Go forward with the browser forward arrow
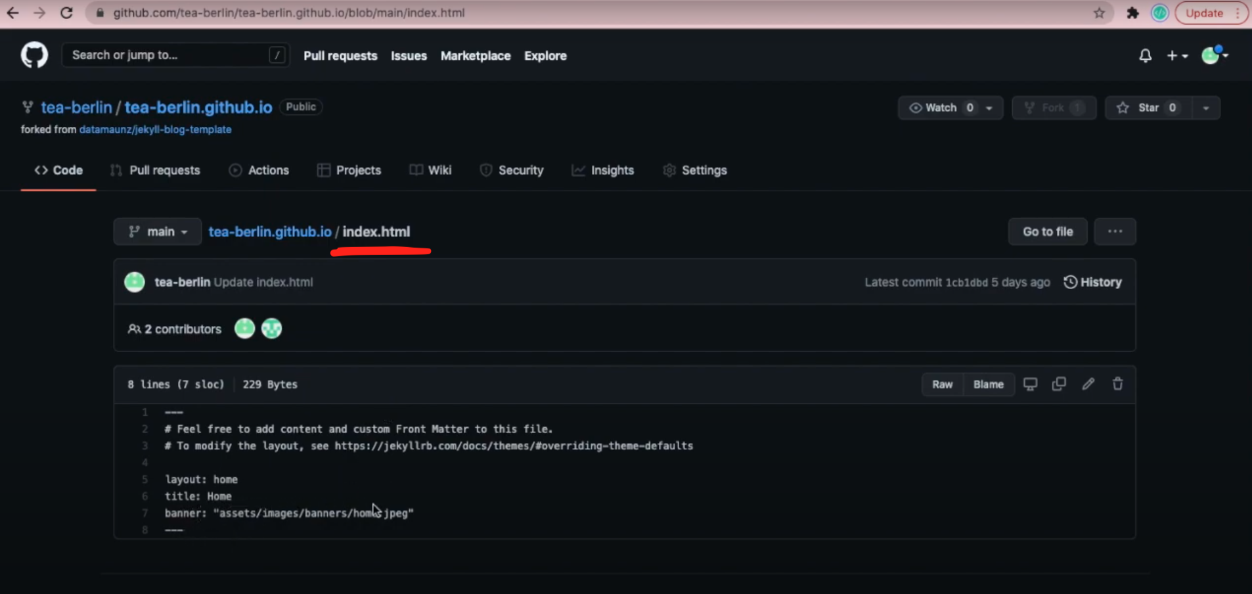Viewport: 1252px width, 594px height. pos(39,12)
